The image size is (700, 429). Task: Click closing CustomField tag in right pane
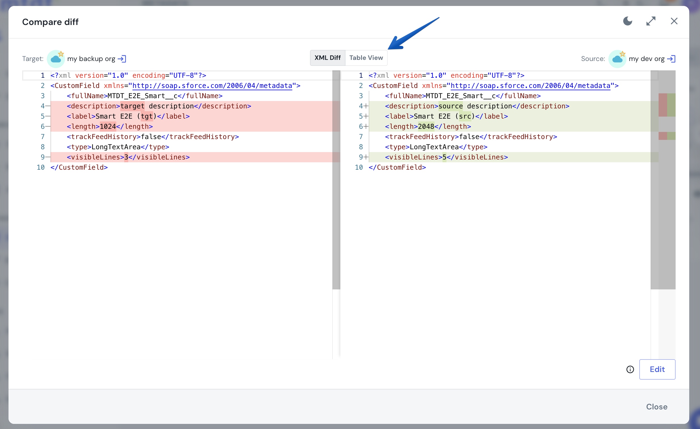pyautogui.click(x=397, y=168)
